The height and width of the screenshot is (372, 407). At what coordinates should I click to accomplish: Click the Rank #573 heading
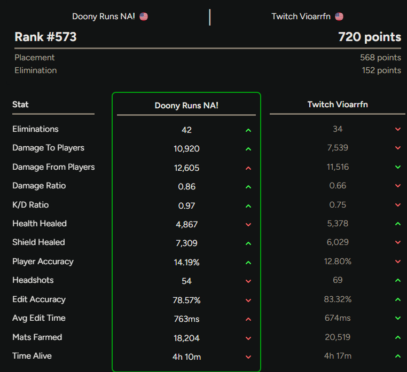[x=46, y=37]
